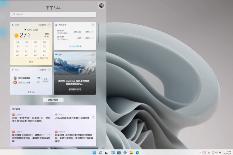Open the 南方多地开启雨水周 news story
The width and height of the screenshot is (233, 155).
click(x=72, y=118)
